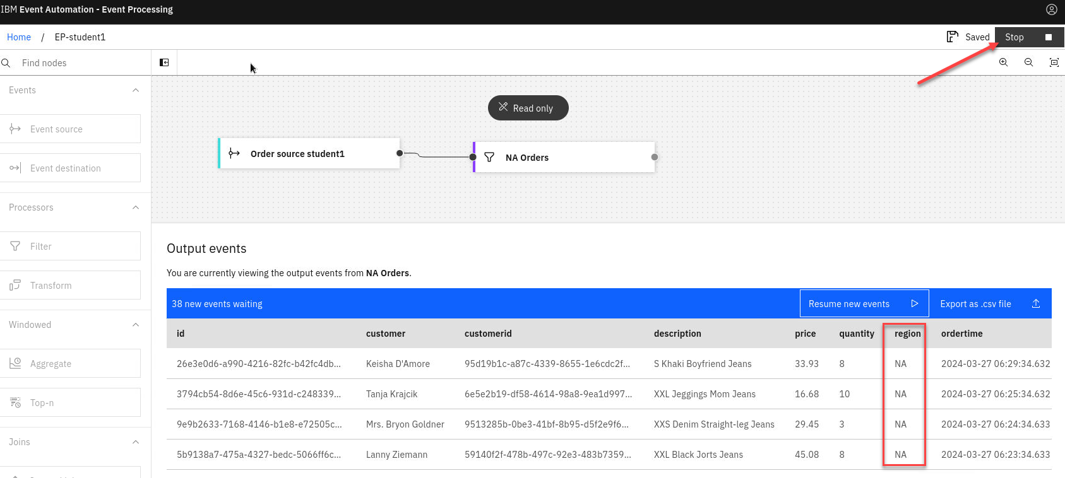Collapse the Joins palette section
The width and height of the screenshot is (1065, 478).
pyautogui.click(x=135, y=442)
